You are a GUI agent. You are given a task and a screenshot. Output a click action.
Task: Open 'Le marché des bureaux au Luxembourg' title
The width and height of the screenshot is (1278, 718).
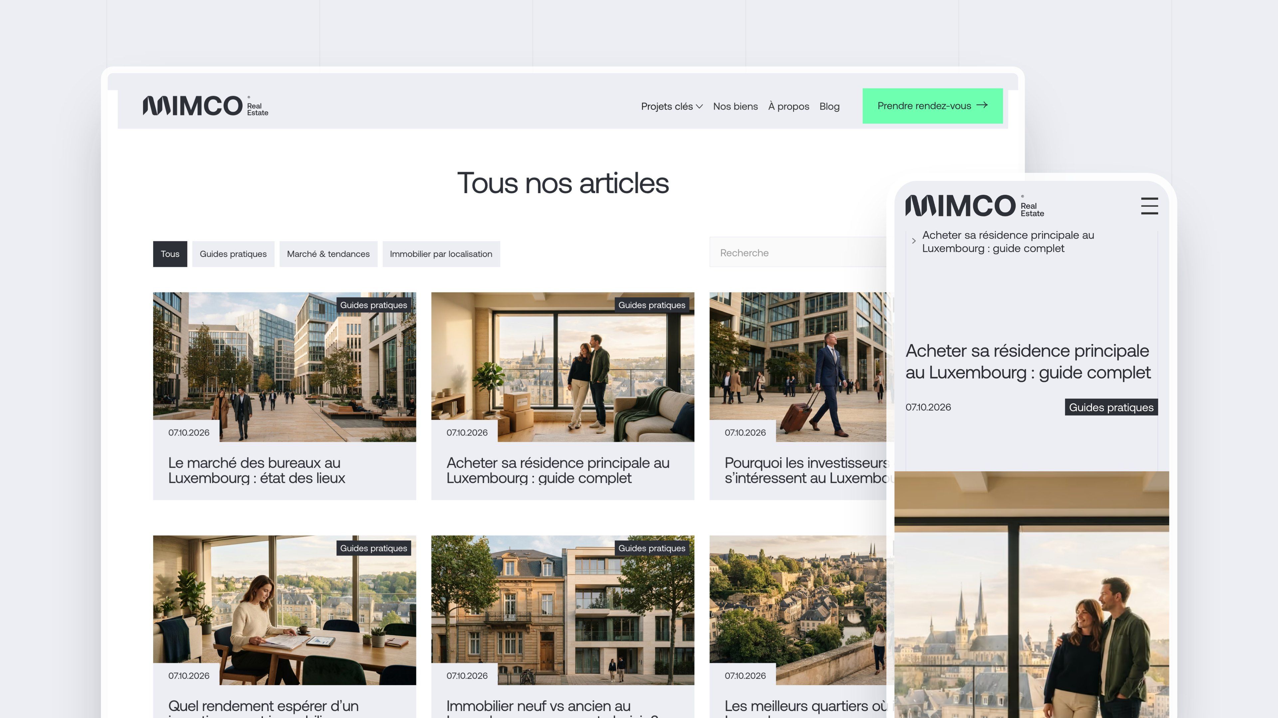257,470
